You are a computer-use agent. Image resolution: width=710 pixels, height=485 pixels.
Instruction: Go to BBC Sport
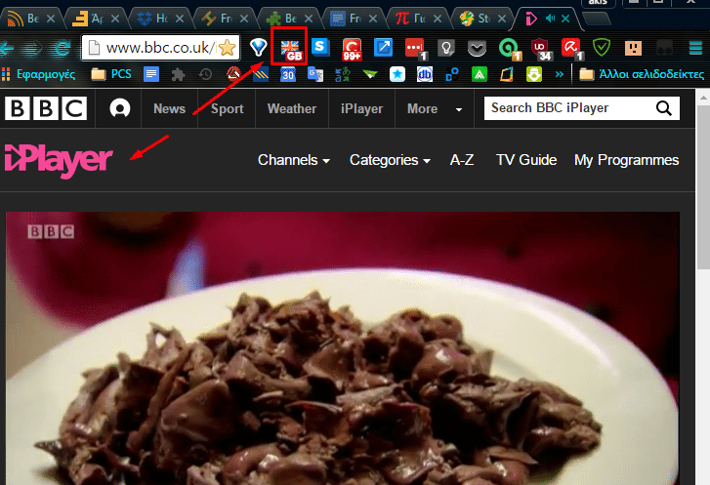pos(228,108)
